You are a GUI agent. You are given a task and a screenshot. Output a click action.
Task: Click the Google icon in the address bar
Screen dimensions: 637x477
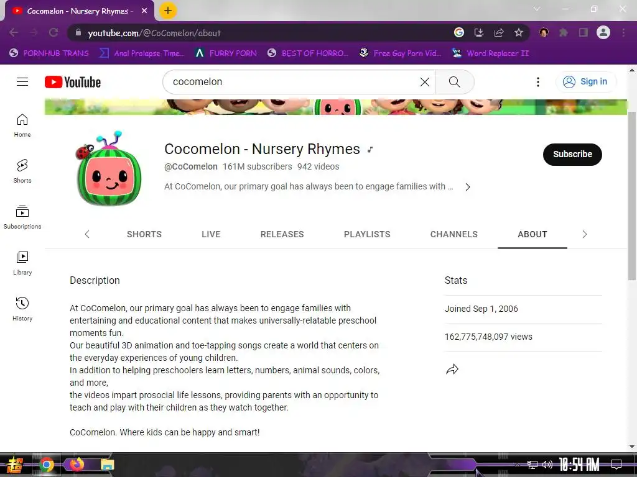point(459,32)
